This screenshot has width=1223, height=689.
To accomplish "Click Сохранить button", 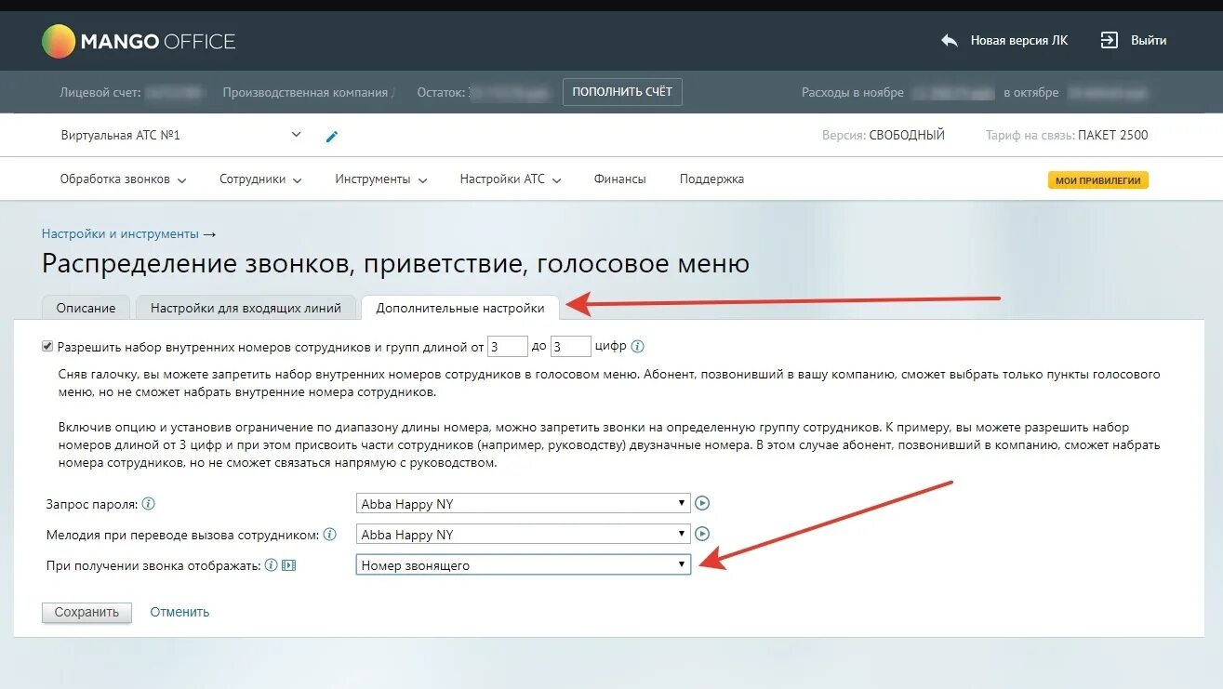I will [x=86, y=612].
